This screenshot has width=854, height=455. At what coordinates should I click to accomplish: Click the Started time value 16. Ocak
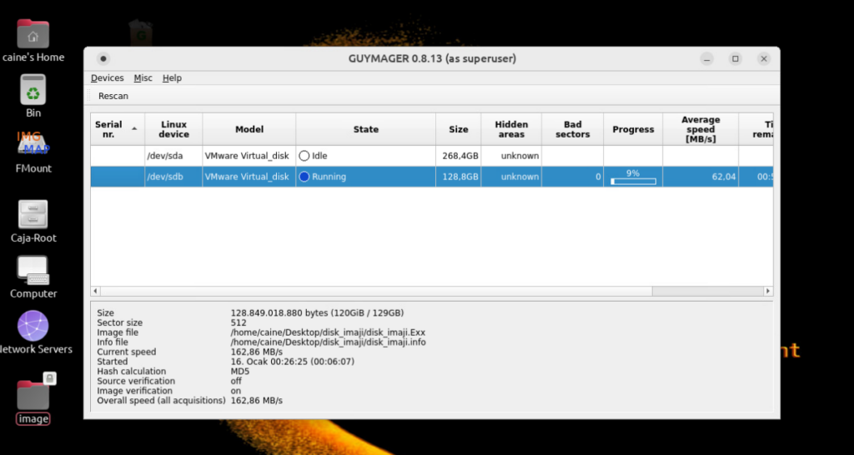293,362
